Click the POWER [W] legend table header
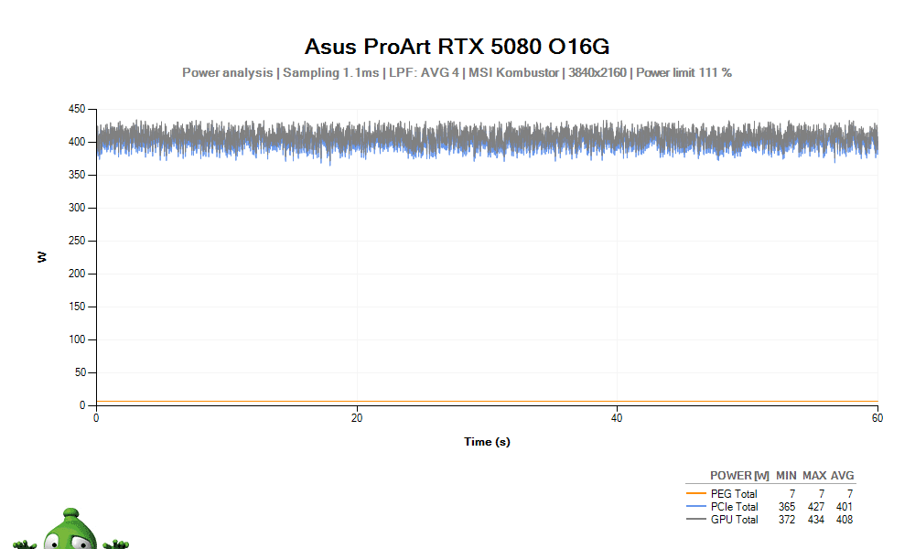Viewport: 915px width, 549px height. [x=739, y=476]
